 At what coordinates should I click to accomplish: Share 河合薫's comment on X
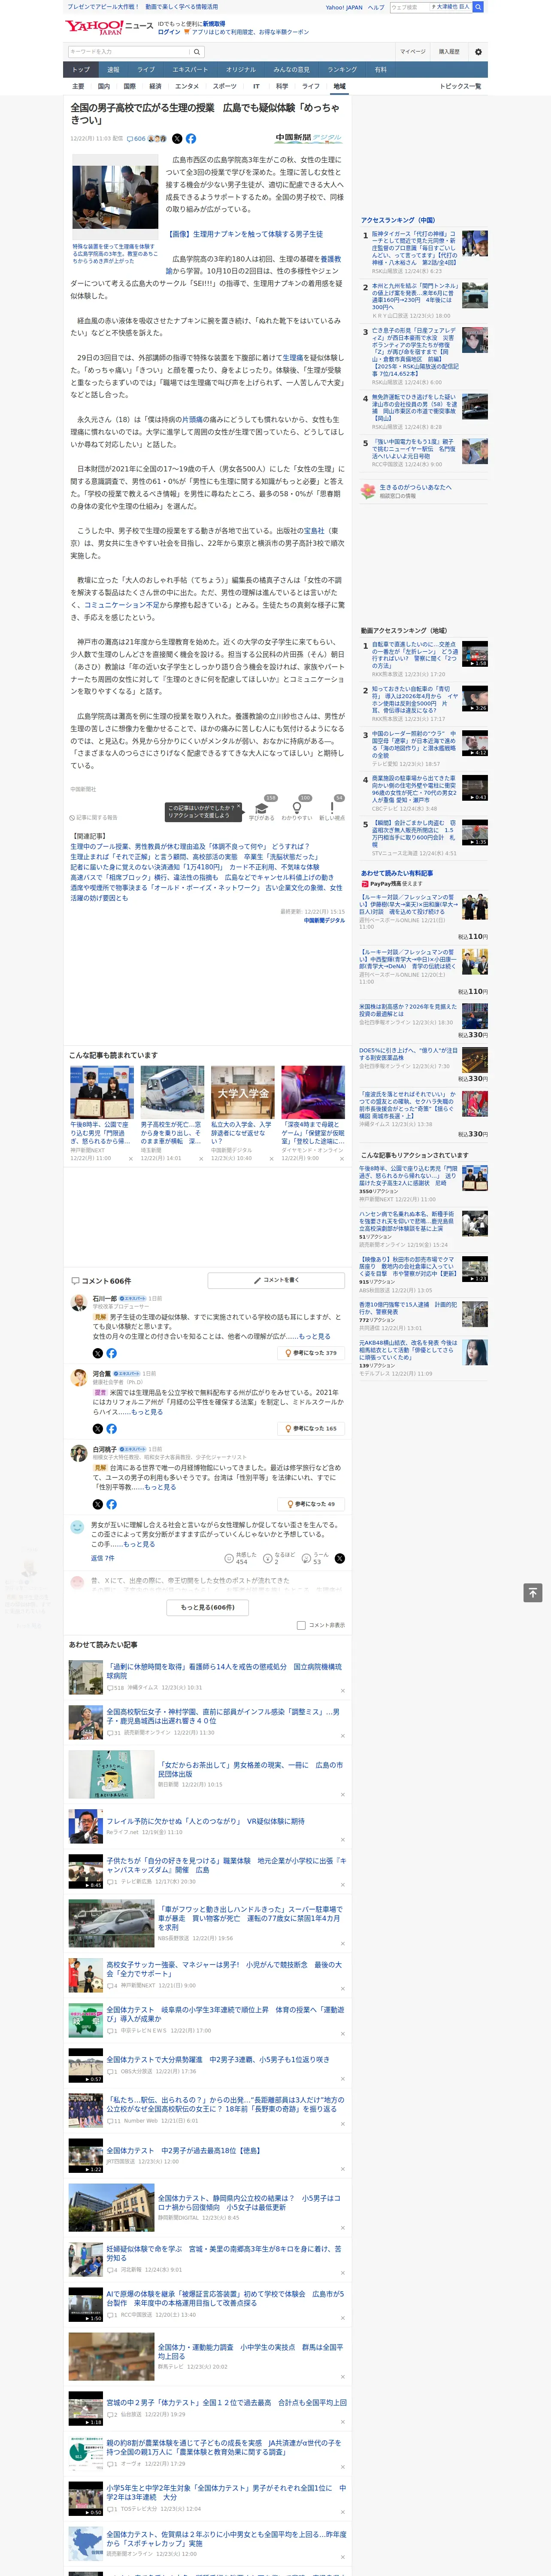click(x=97, y=1428)
